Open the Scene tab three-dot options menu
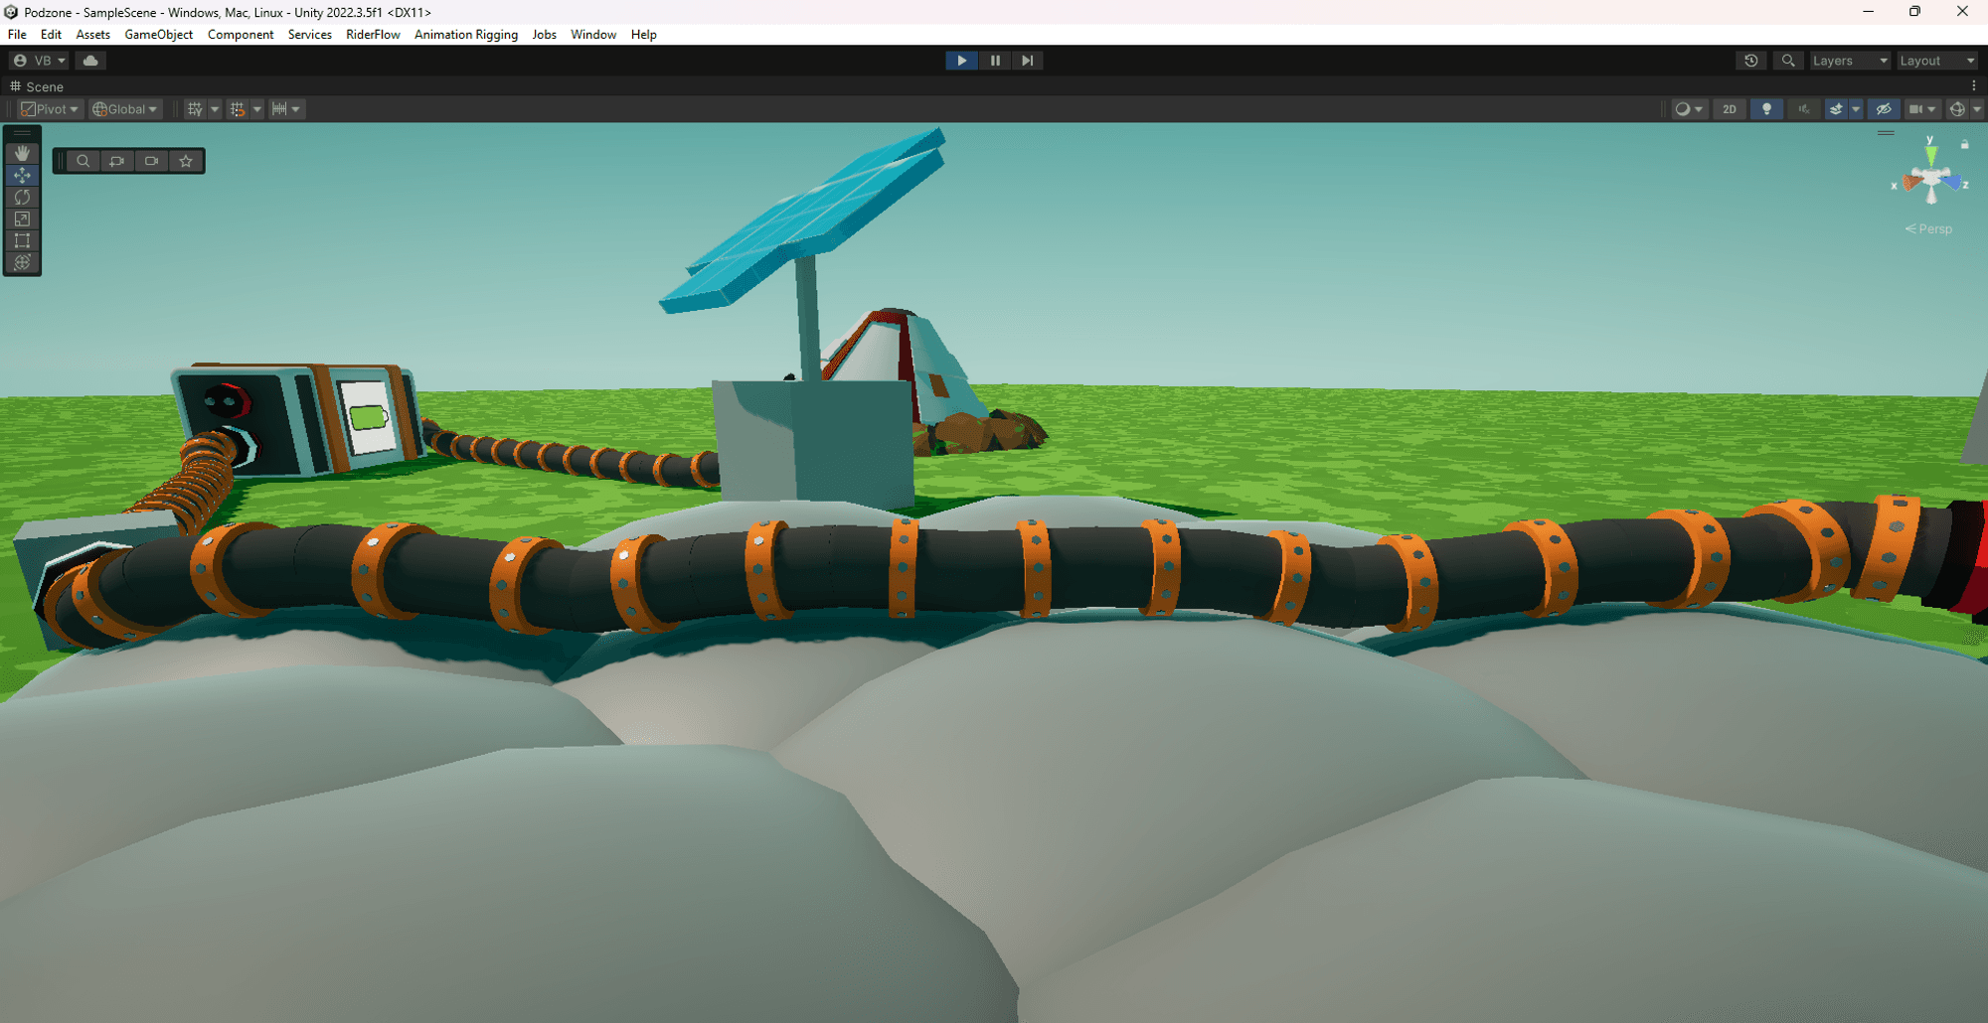 (x=1974, y=86)
